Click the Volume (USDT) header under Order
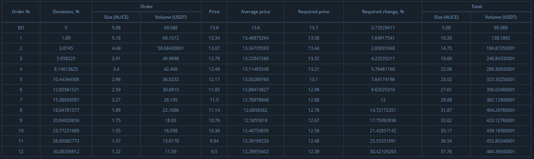 pos(171,17)
